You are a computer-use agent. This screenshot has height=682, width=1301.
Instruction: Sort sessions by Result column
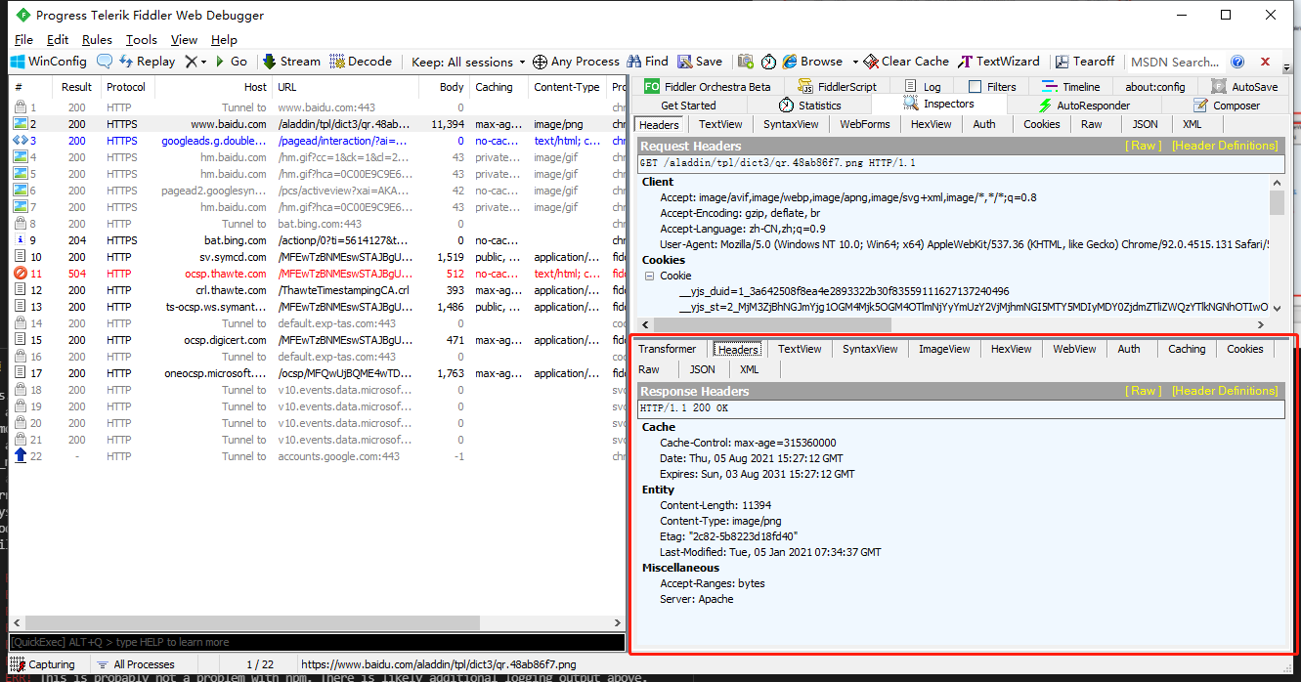click(77, 87)
